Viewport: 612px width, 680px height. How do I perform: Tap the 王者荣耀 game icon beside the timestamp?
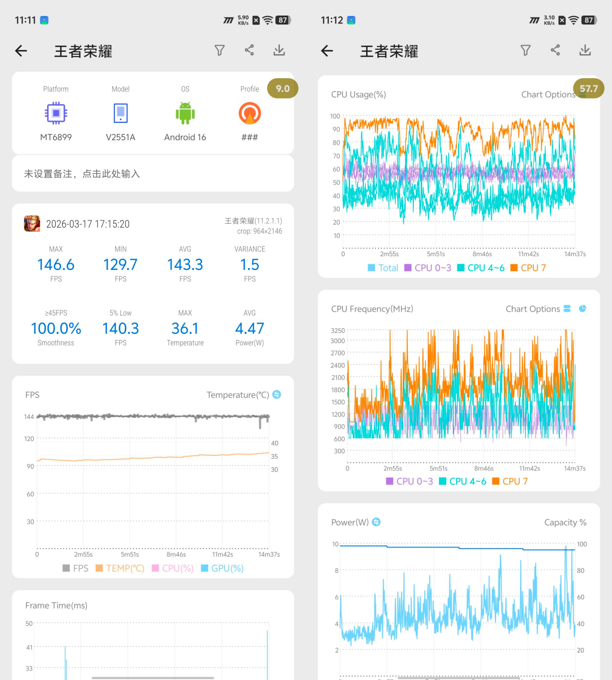click(x=32, y=224)
